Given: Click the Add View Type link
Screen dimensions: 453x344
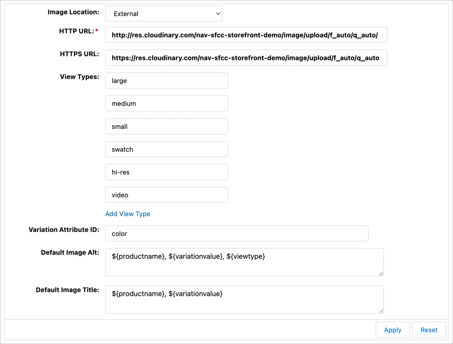Looking at the screenshot, I should (128, 214).
